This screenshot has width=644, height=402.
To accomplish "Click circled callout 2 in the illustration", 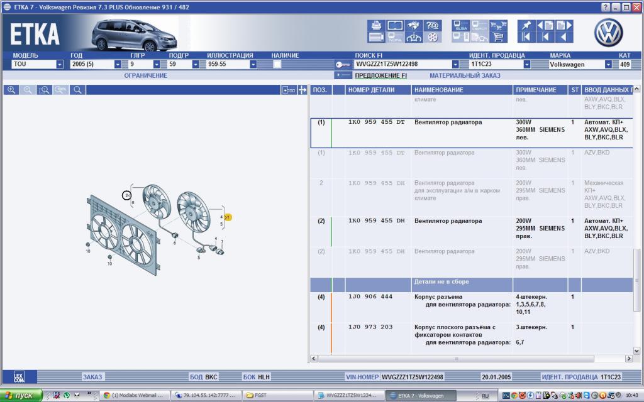I will [127, 196].
